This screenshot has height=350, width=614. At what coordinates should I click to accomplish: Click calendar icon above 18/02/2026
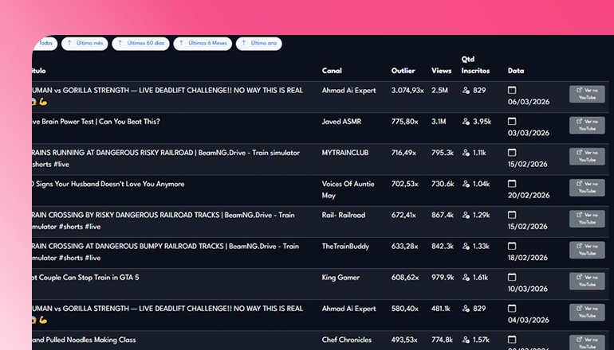(x=512, y=246)
